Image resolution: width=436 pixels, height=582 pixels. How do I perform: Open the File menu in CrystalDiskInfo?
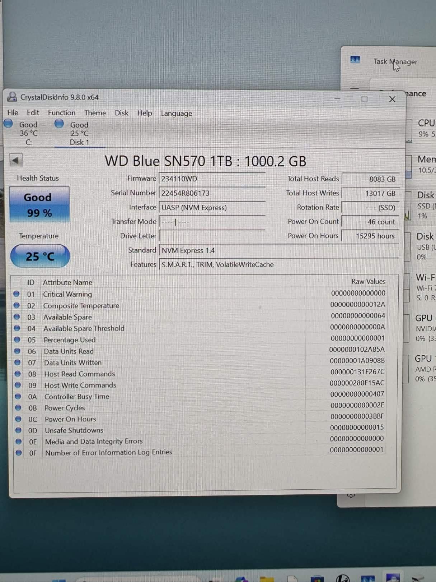click(13, 112)
